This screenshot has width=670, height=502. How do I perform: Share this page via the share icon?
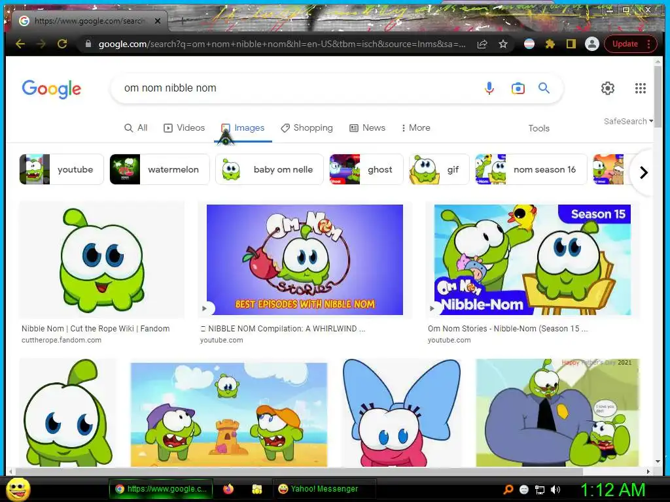[482, 44]
